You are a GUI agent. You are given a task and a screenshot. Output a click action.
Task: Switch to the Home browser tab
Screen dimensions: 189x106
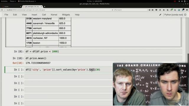(x=12, y=6)
